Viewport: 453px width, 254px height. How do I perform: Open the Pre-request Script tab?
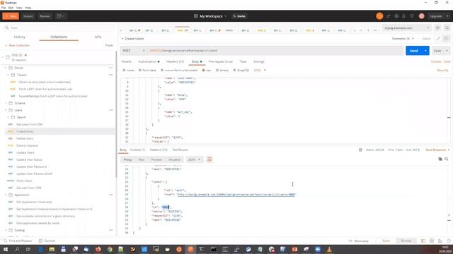220,61
